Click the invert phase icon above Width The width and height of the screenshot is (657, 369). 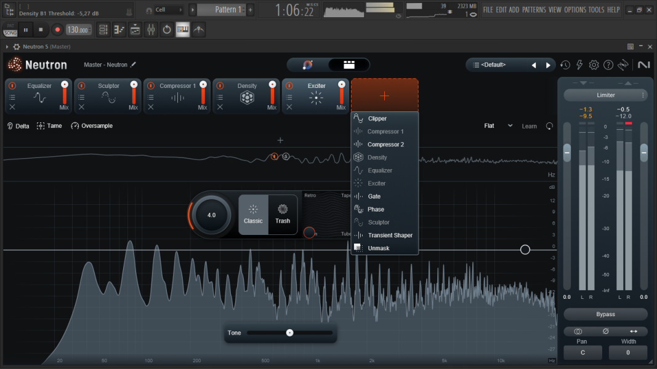[x=605, y=331]
